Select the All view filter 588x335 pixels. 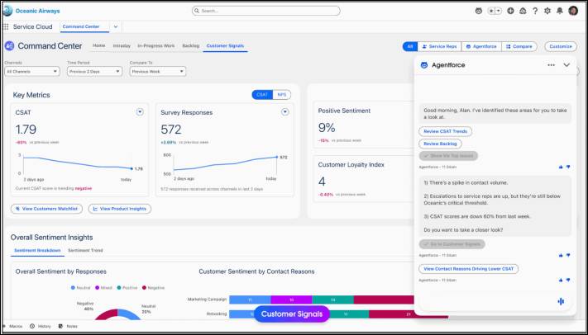[410, 46]
